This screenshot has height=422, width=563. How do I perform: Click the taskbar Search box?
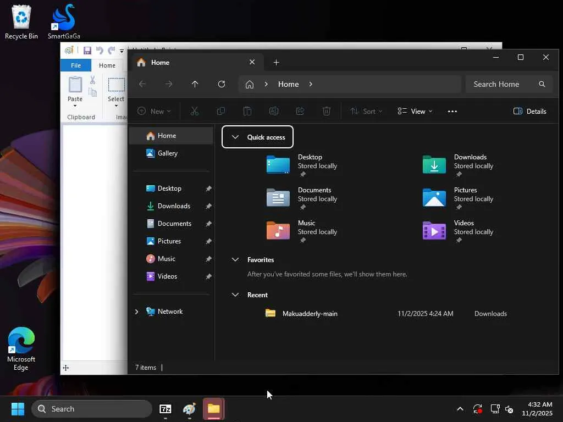pos(92,409)
